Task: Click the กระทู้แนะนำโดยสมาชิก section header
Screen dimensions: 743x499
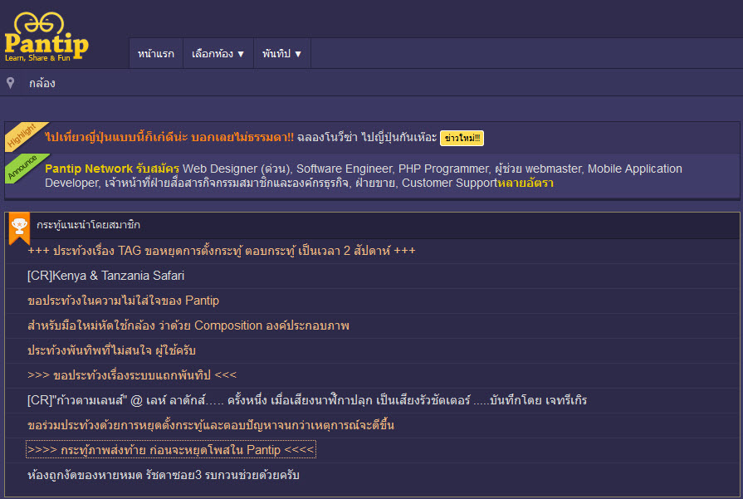Action: click(88, 225)
